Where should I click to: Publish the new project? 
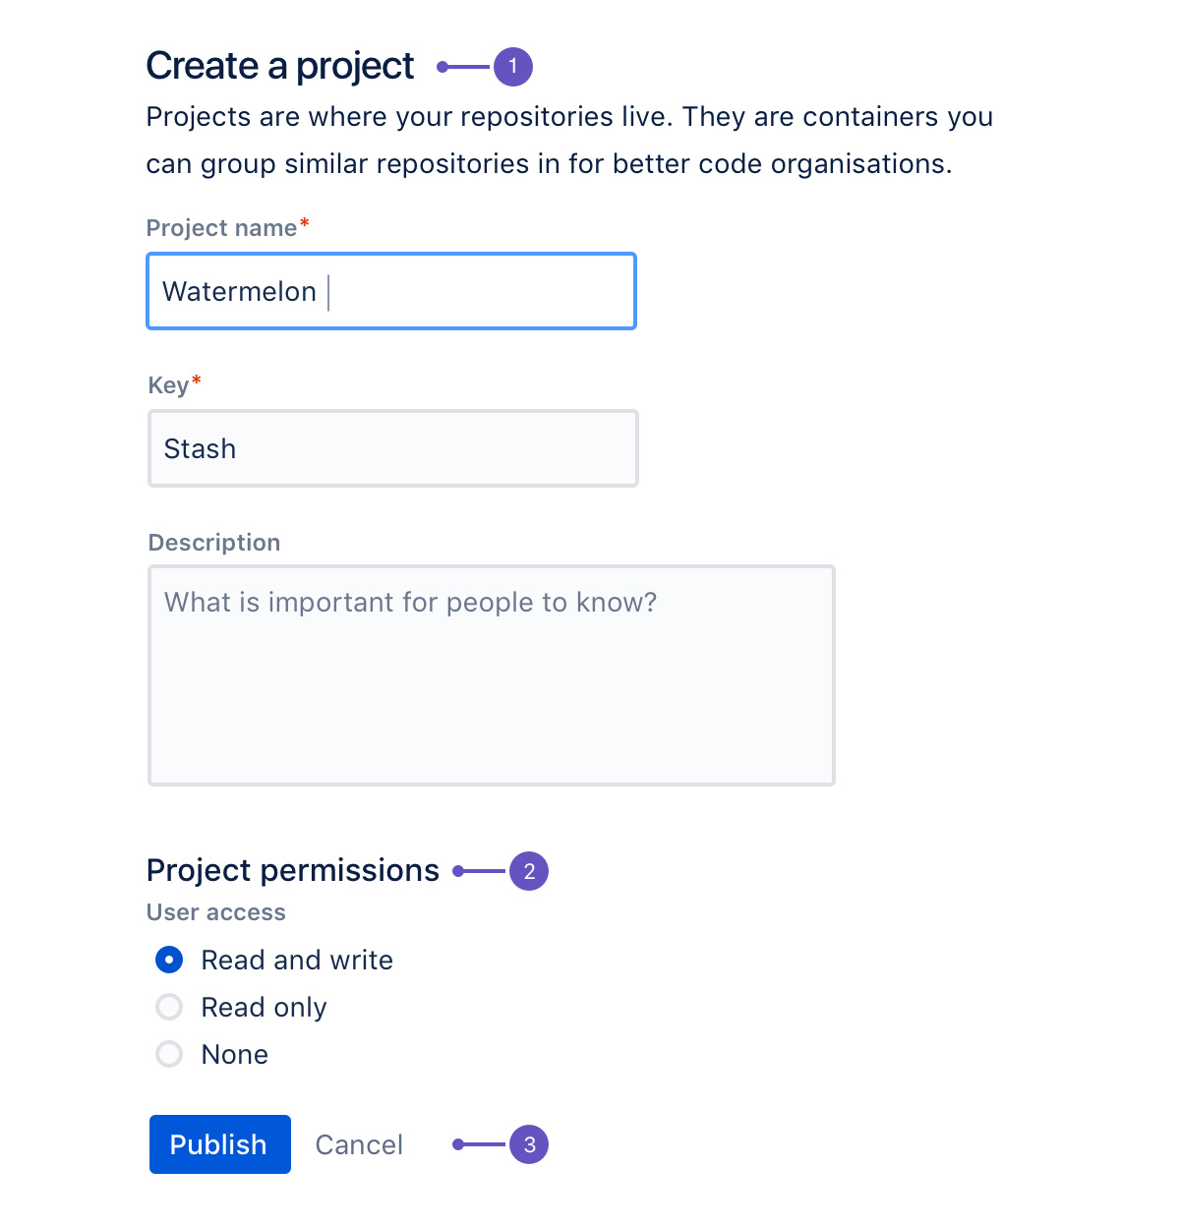[x=220, y=1144]
